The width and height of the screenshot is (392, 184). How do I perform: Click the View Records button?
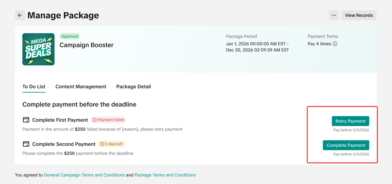click(x=359, y=15)
